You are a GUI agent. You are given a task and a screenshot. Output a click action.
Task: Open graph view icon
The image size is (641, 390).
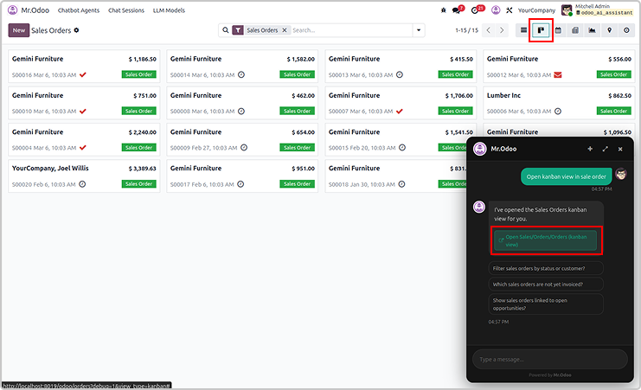593,30
